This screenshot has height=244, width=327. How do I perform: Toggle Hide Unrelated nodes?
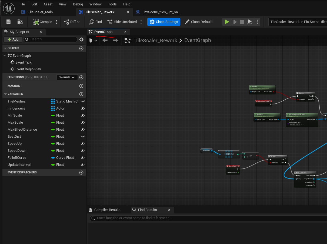(x=122, y=22)
